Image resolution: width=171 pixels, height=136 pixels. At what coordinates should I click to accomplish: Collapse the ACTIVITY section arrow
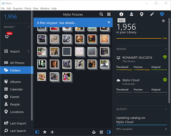click(166, 109)
